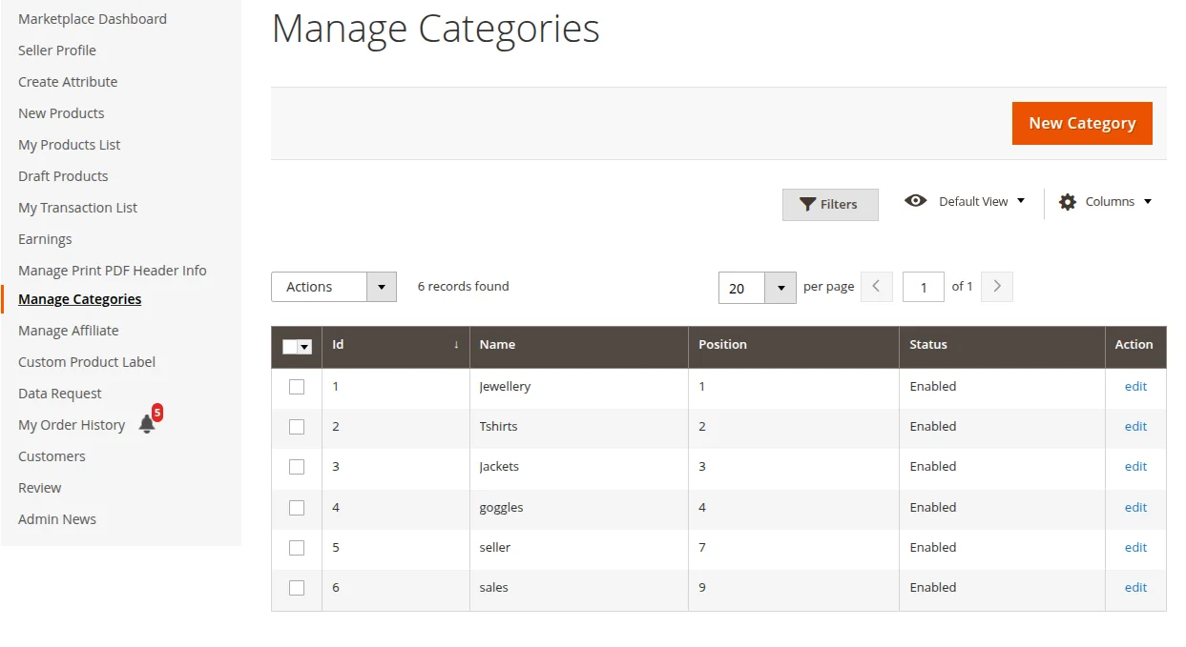Click the funnel Filters button
This screenshot has width=1186, height=647.
coord(829,205)
